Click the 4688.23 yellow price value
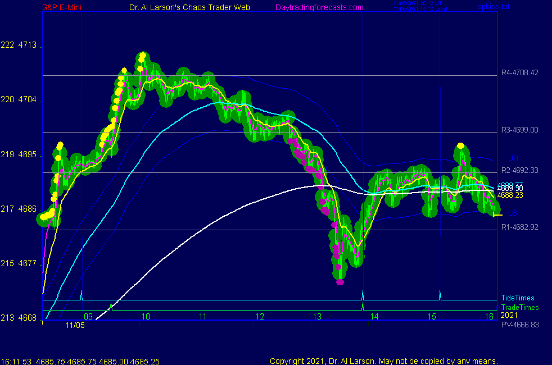This screenshot has width=552, height=365. (x=510, y=195)
